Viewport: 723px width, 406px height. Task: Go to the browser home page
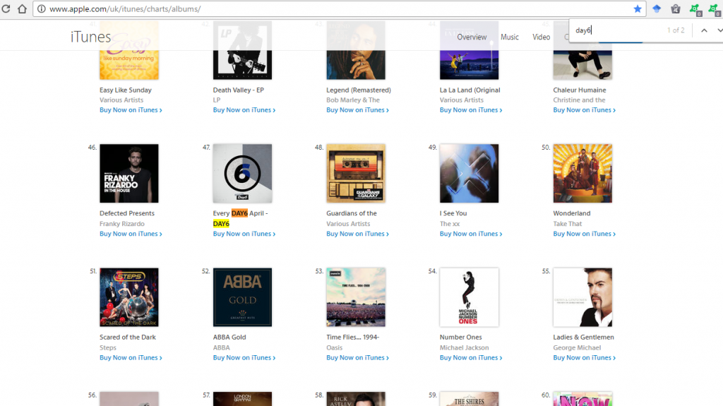pyautogui.click(x=22, y=8)
